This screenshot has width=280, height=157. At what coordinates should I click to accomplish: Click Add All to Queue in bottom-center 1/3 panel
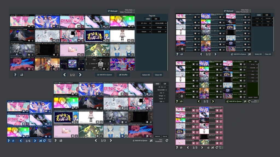[x=140, y=140]
